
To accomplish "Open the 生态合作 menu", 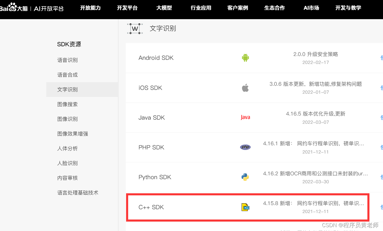I will point(275,8).
